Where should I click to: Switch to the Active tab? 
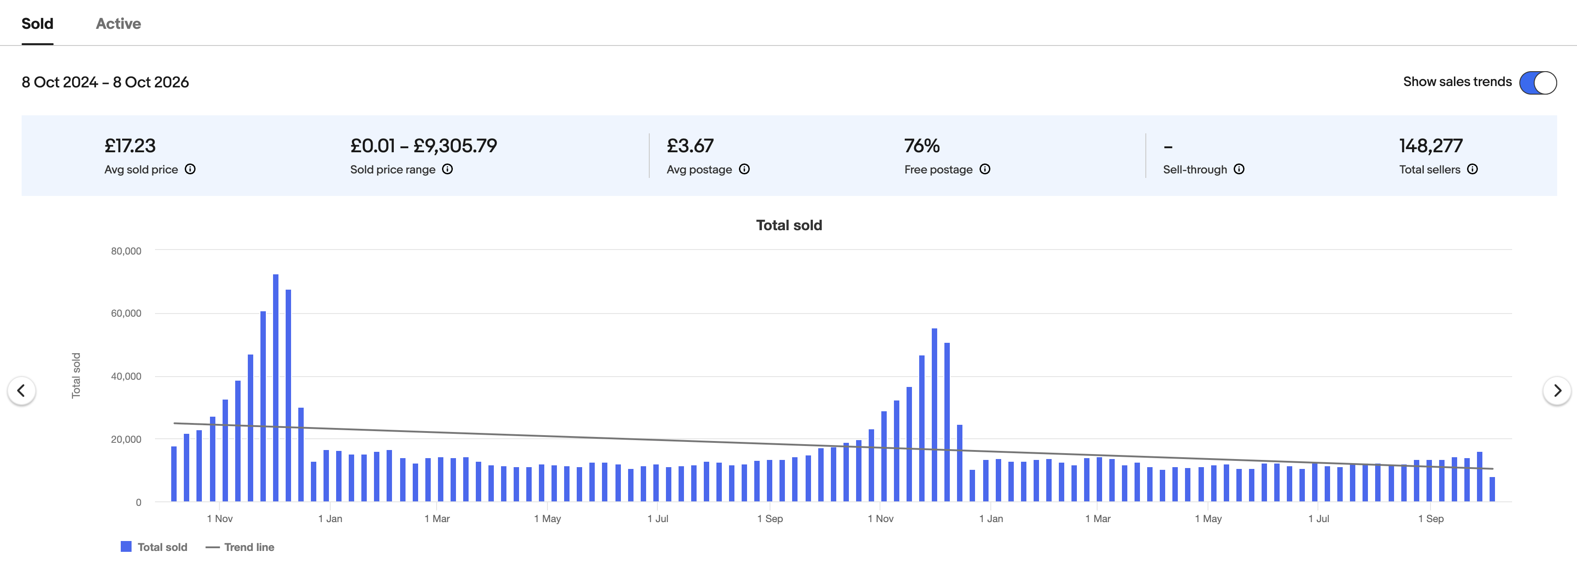[x=118, y=24]
